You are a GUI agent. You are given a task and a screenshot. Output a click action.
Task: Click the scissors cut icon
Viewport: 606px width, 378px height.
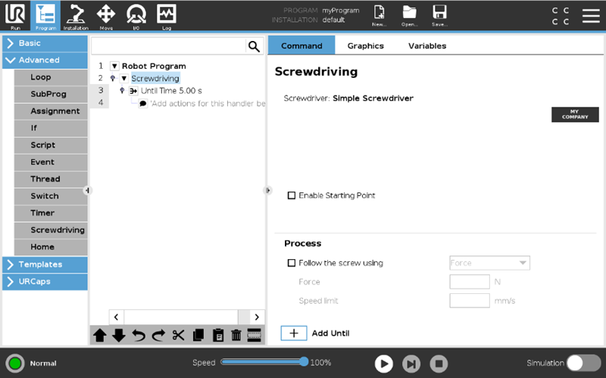[179, 336]
